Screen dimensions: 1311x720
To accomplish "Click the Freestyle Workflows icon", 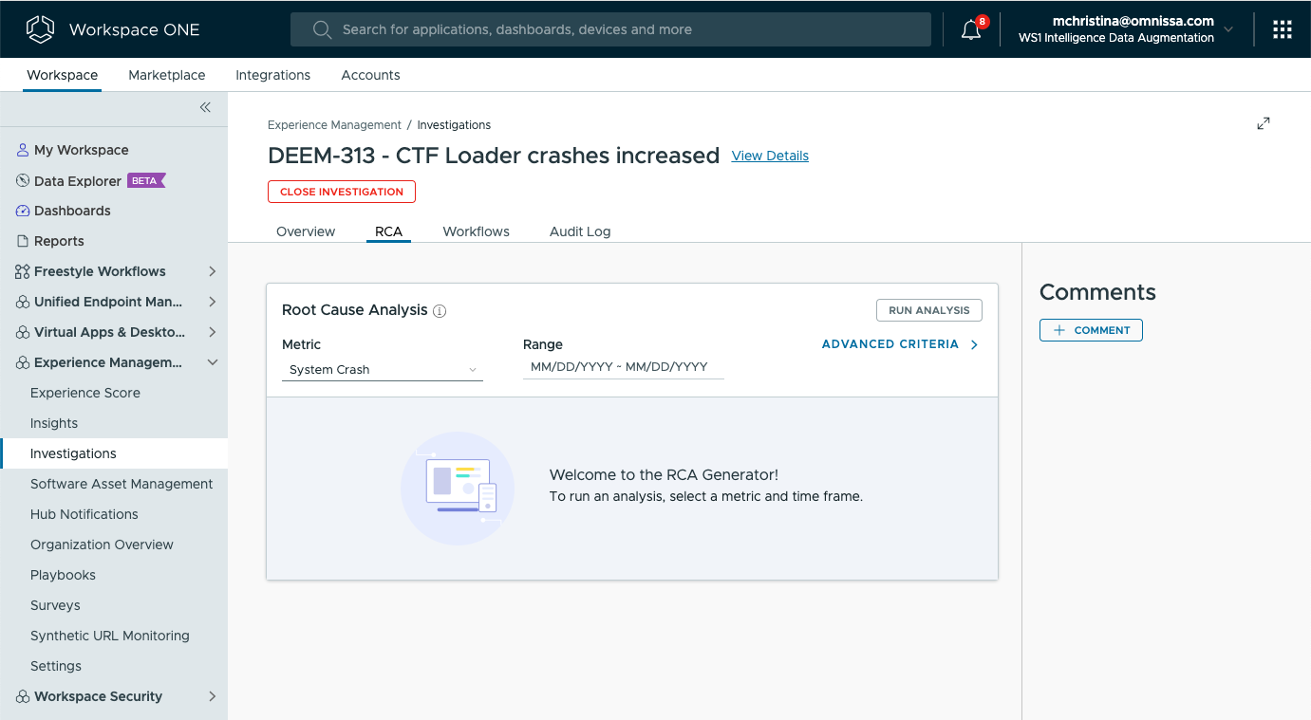I will click(x=23, y=271).
